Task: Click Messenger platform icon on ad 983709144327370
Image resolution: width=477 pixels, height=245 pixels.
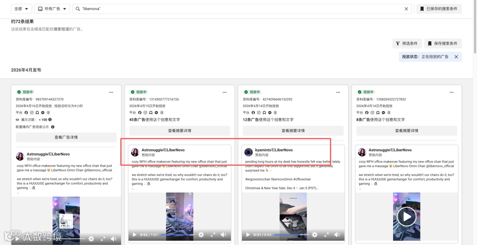Action: (x=42, y=113)
